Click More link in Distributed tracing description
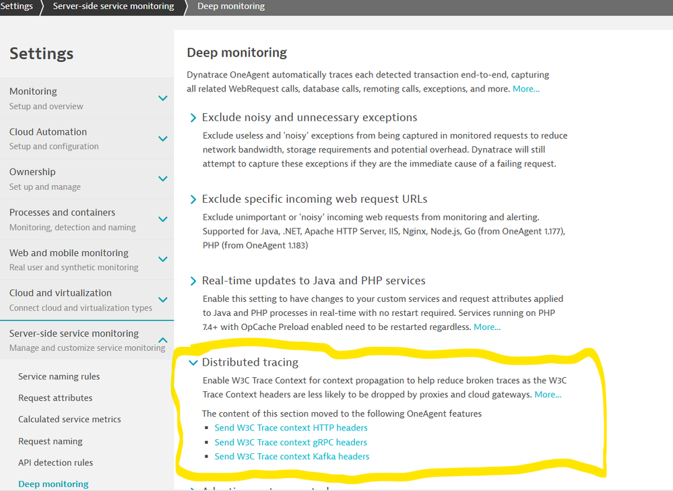This screenshot has height=491, width=673. coord(548,395)
